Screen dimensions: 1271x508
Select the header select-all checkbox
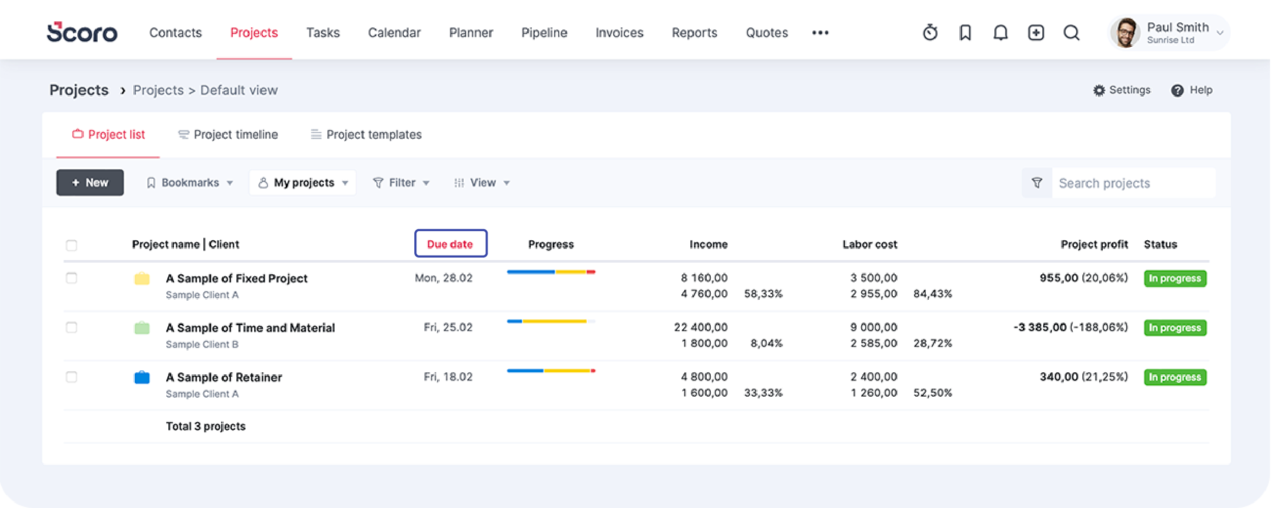(72, 245)
